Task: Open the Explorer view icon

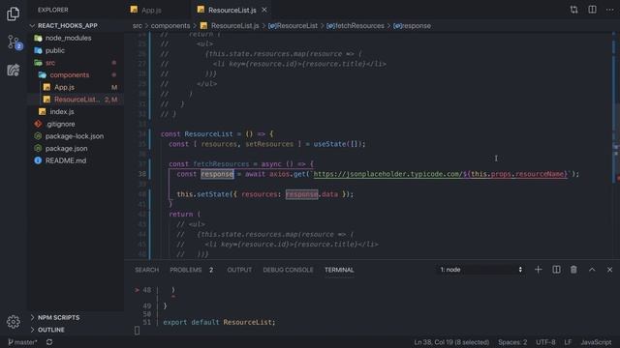Action: tap(13, 14)
